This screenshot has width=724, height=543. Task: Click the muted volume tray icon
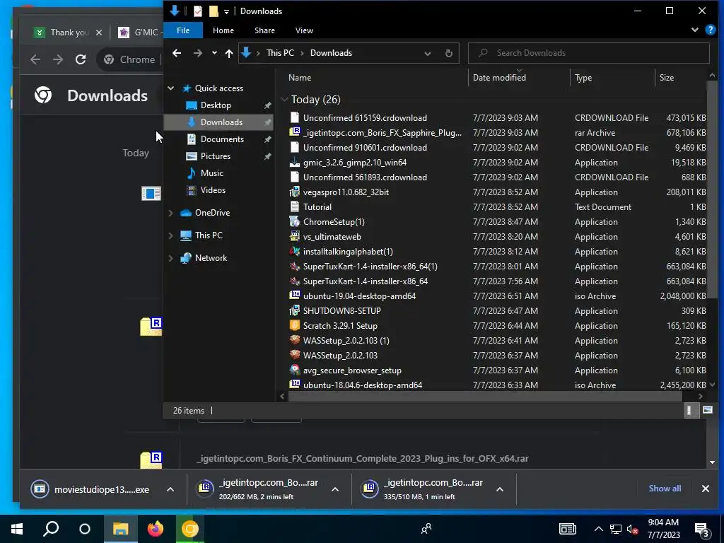point(632,530)
